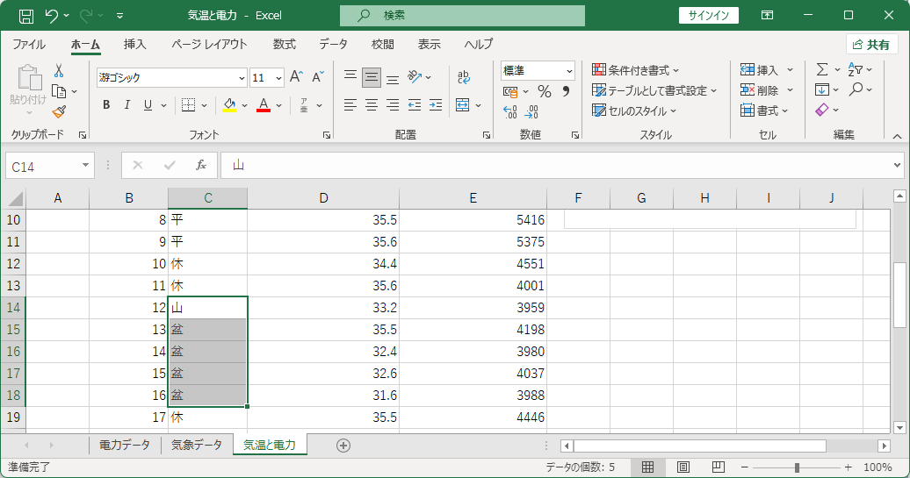Click the AutoSum sigma icon
The image size is (910, 478).
point(822,69)
